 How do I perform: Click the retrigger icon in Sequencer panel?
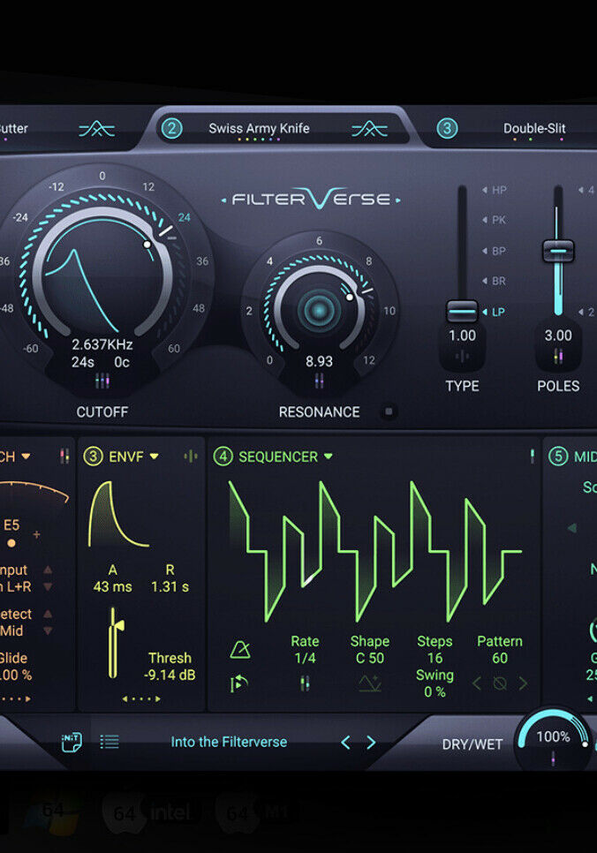[x=238, y=683]
